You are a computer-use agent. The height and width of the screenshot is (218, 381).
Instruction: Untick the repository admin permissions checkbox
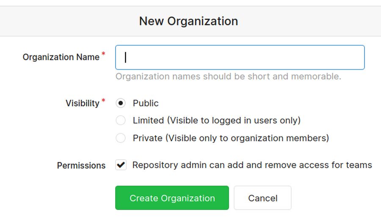121,165
